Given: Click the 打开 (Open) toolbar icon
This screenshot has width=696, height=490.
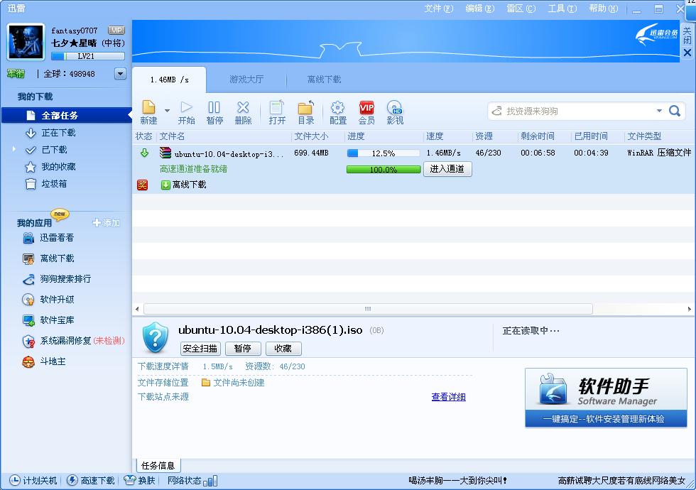Looking at the screenshot, I should tap(277, 112).
